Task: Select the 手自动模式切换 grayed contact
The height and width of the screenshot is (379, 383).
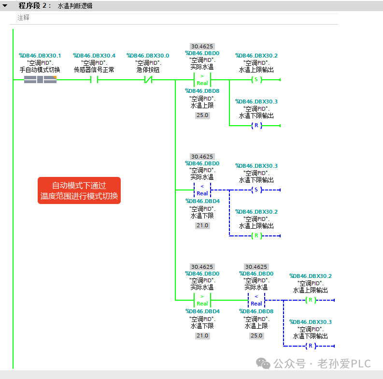Action: (x=40, y=79)
